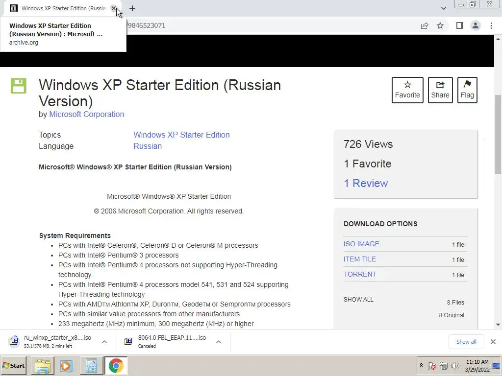This screenshot has width=502, height=376.
Task: Click the green floppy disk software icon
Action: pos(19,86)
